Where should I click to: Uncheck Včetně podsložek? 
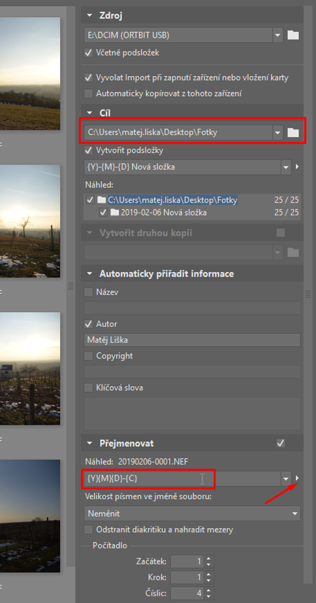click(88, 52)
